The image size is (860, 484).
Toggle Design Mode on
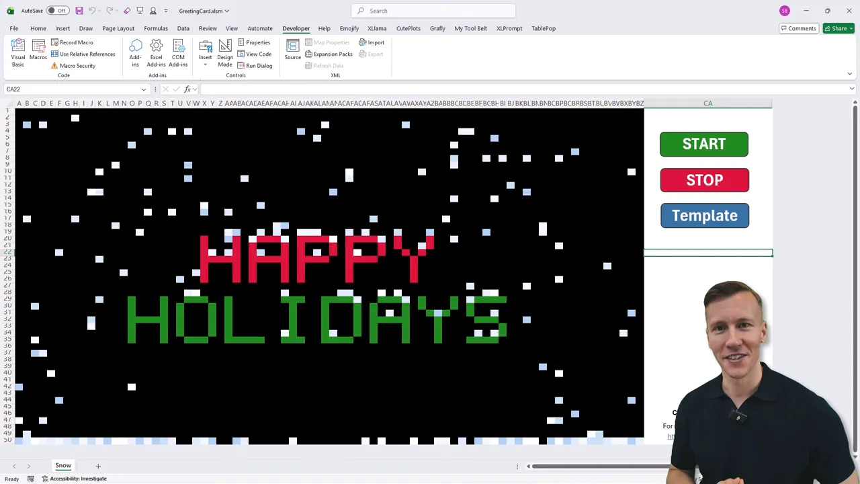[x=225, y=52]
